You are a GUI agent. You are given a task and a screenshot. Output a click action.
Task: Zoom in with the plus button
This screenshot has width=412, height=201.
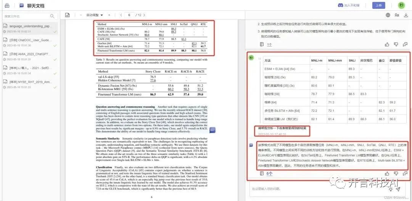coord(109,15)
